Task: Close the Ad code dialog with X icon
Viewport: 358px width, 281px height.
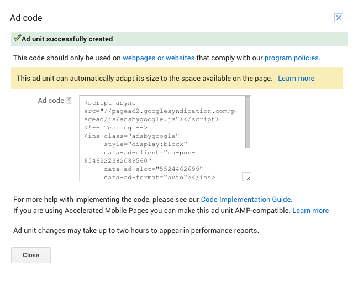Action: 338,18
